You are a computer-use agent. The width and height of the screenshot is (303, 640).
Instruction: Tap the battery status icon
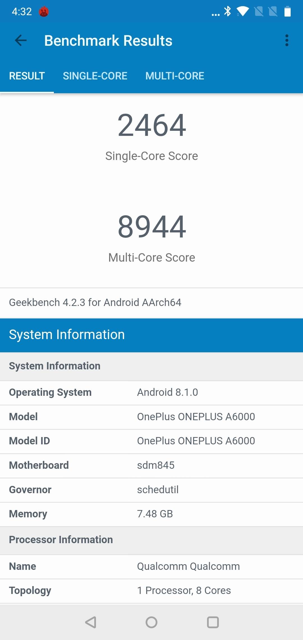287,11
